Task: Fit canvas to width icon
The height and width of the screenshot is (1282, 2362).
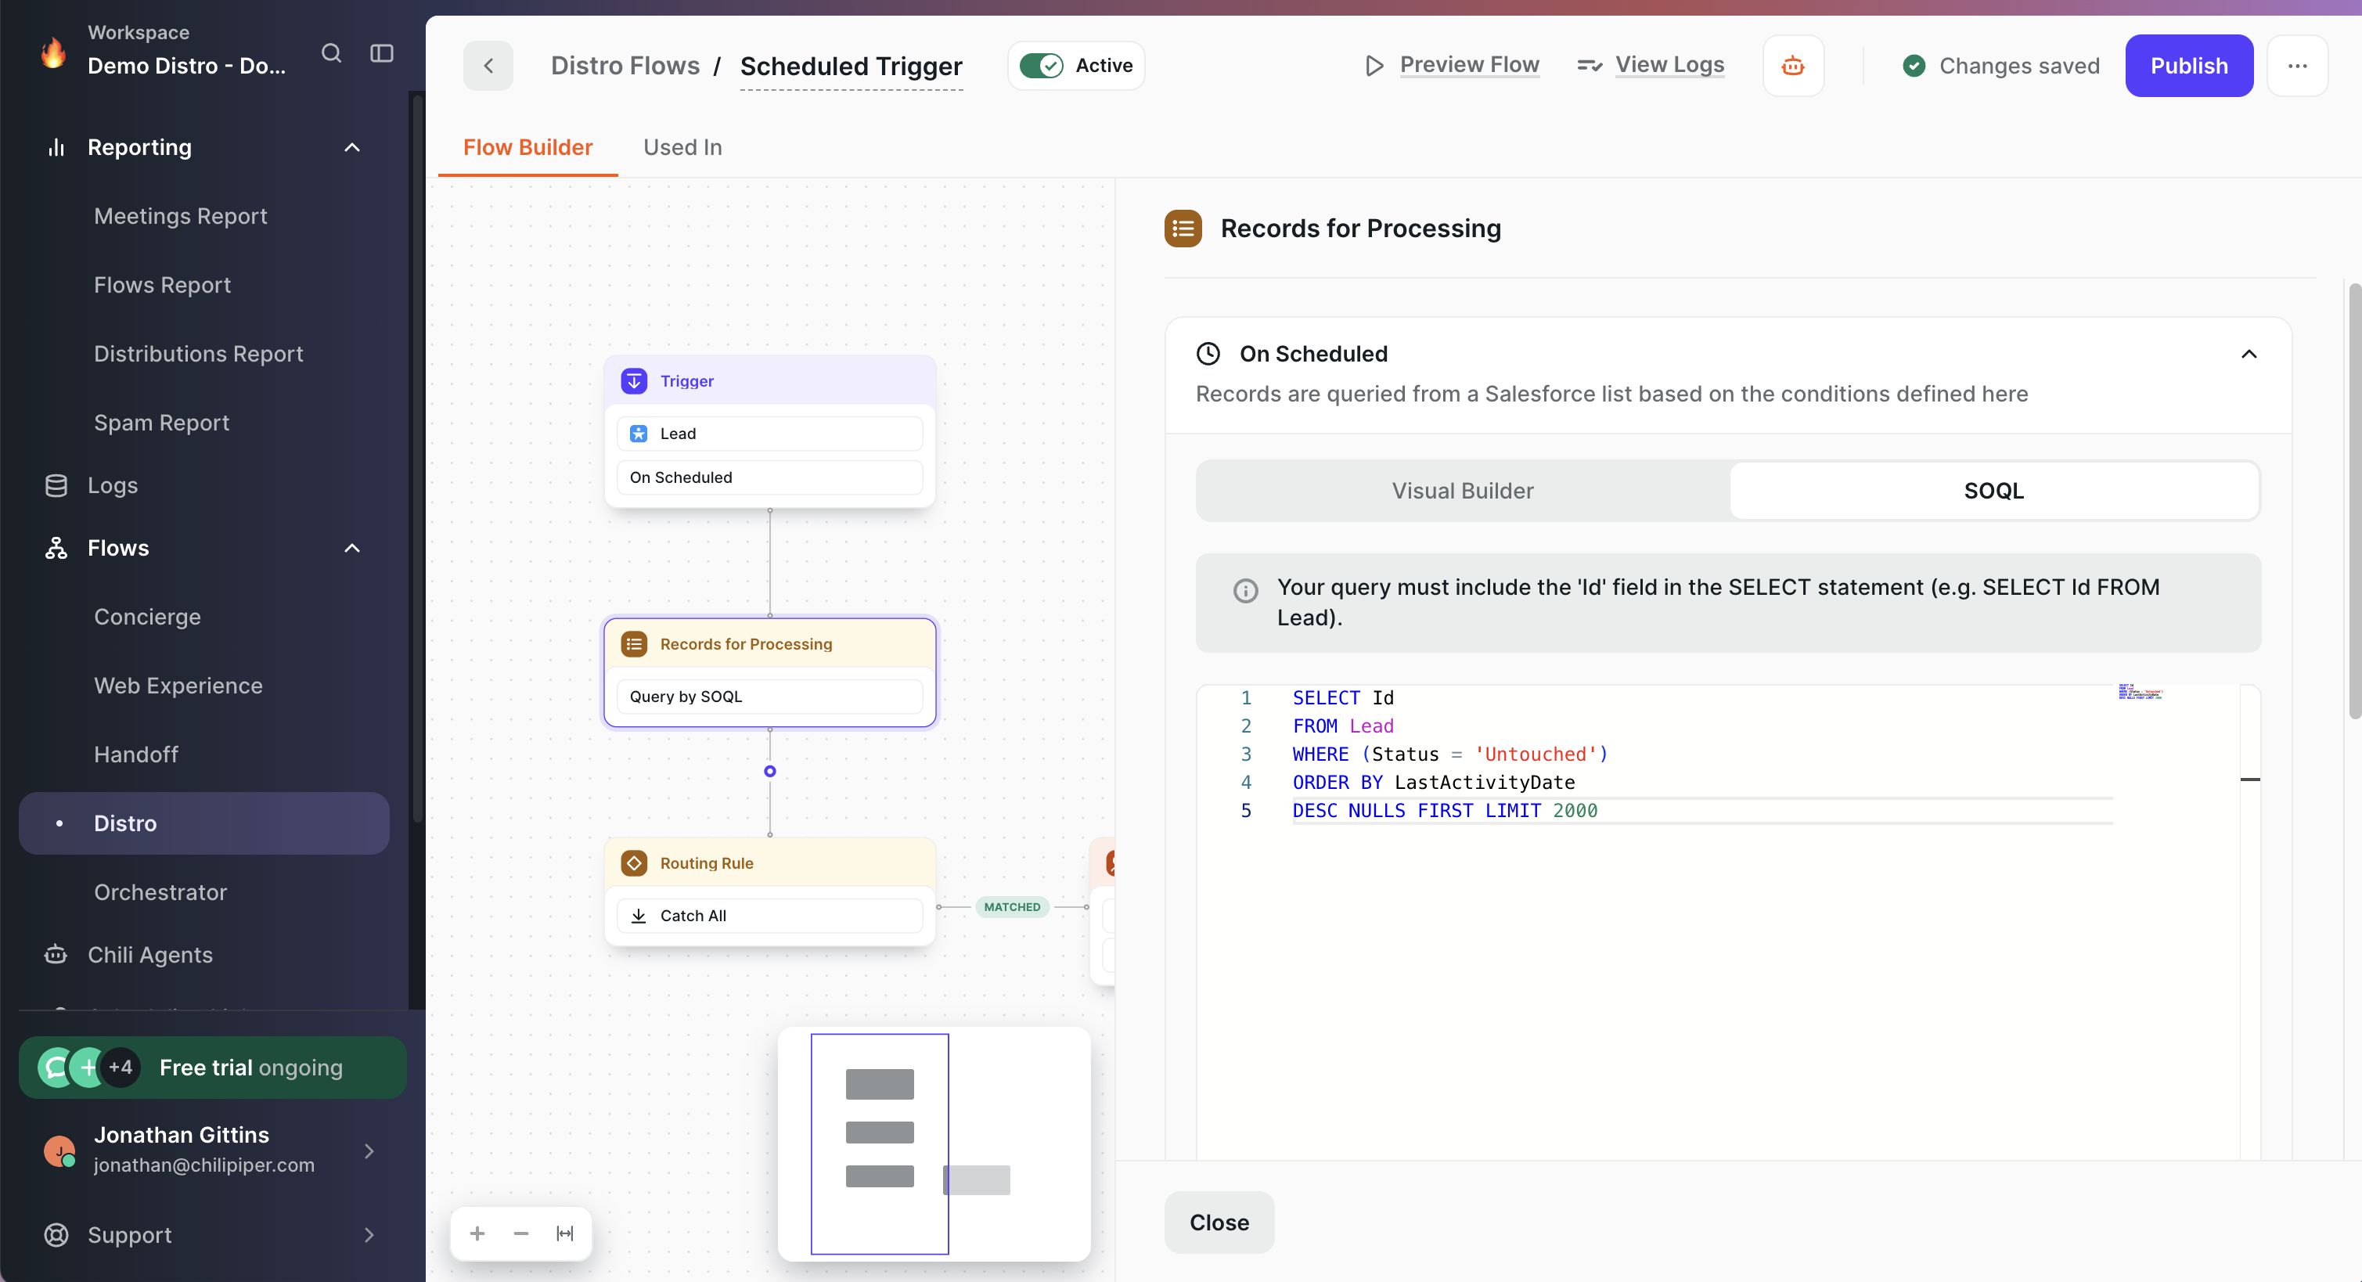Action: [565, 1233]
